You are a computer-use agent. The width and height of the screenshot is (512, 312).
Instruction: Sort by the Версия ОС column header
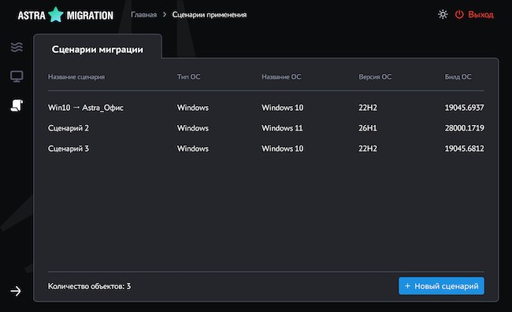(x=375, y=77)
